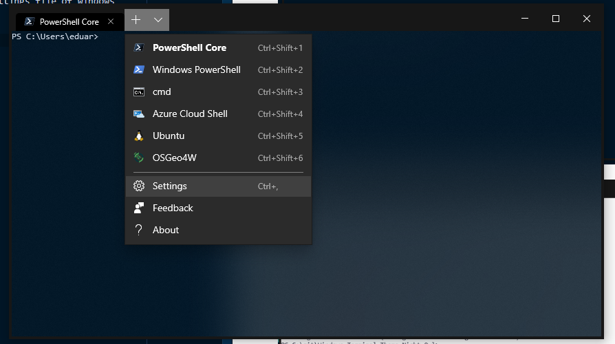The width and height of the screenshot is (615, 344).
Task: Minimize the Terminal window
Action: point(525,19)
